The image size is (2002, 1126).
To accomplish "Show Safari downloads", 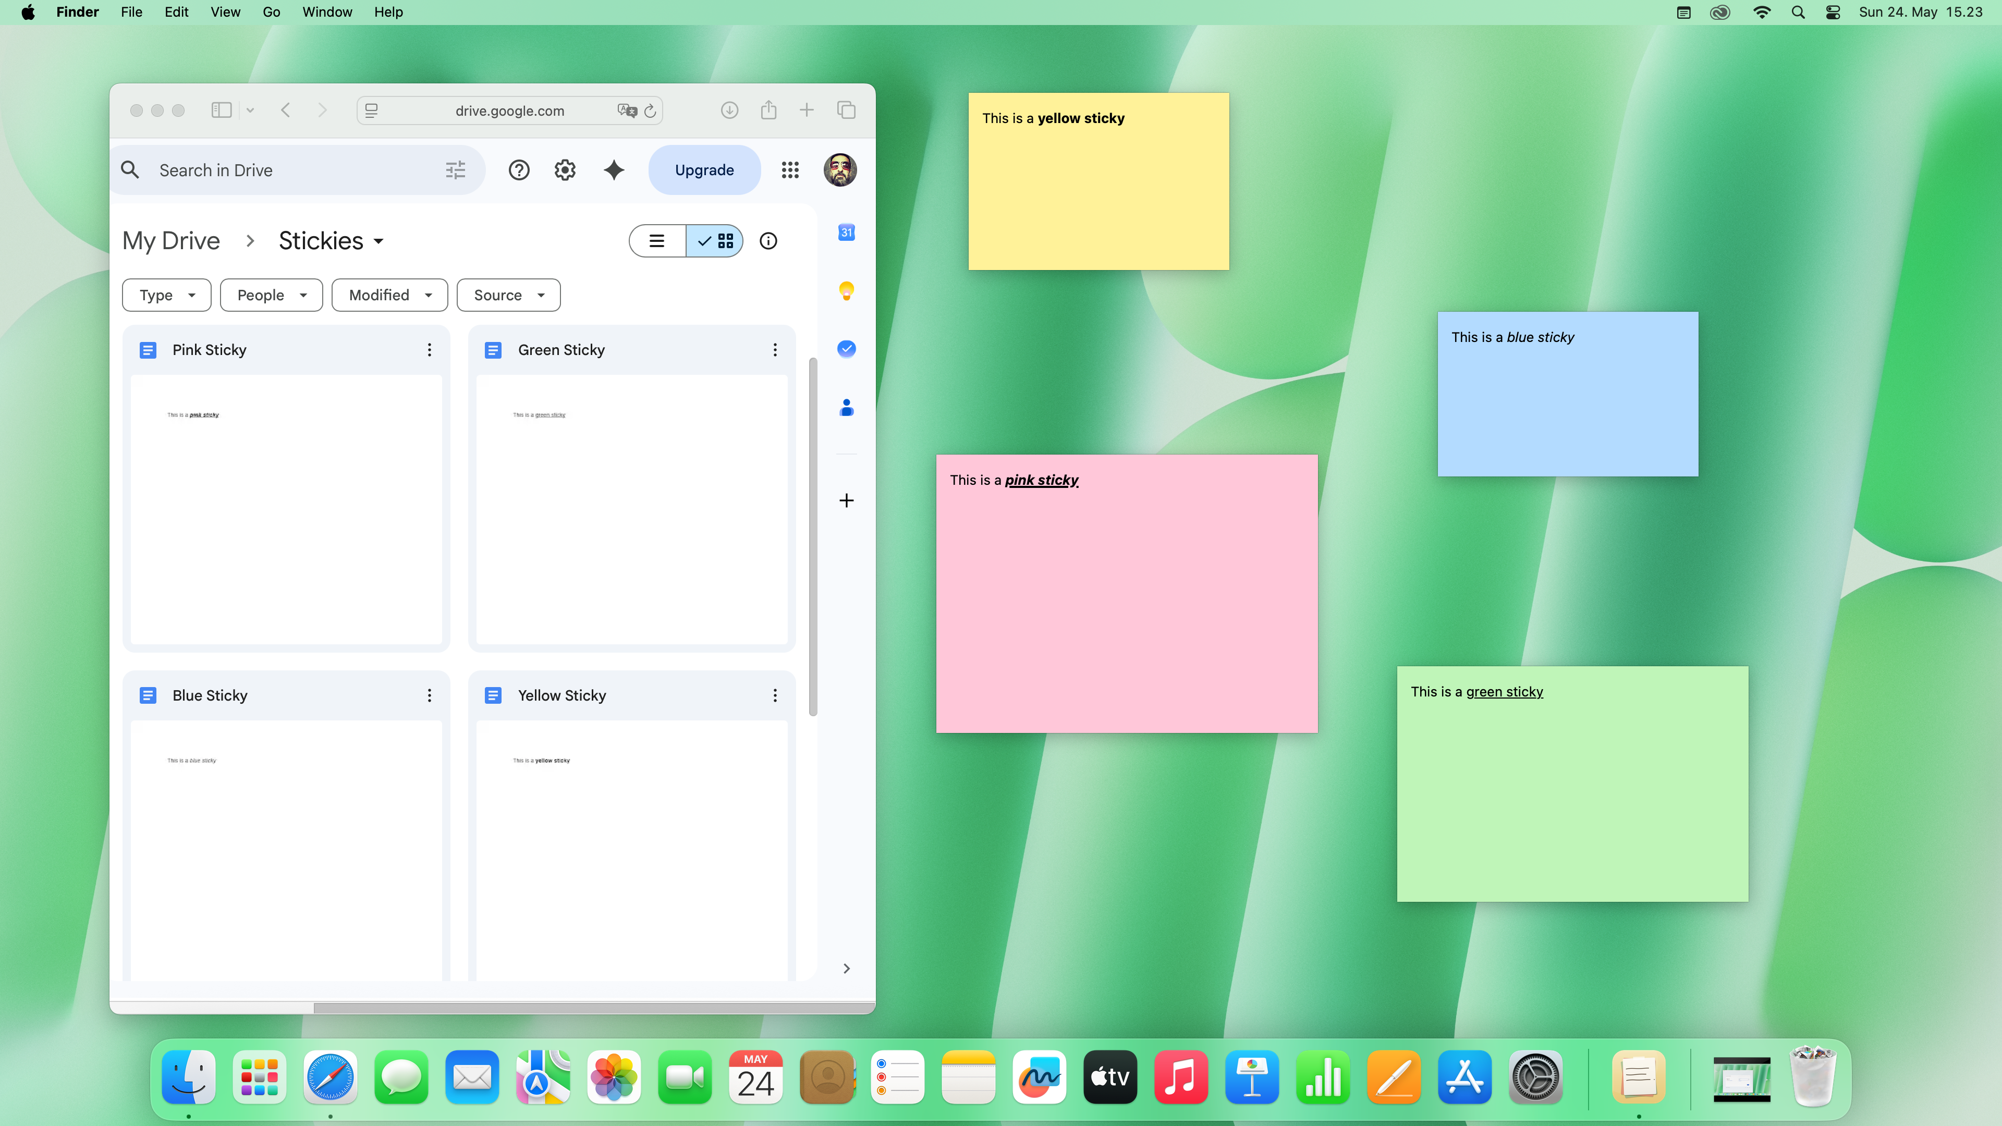I will 729,111.
